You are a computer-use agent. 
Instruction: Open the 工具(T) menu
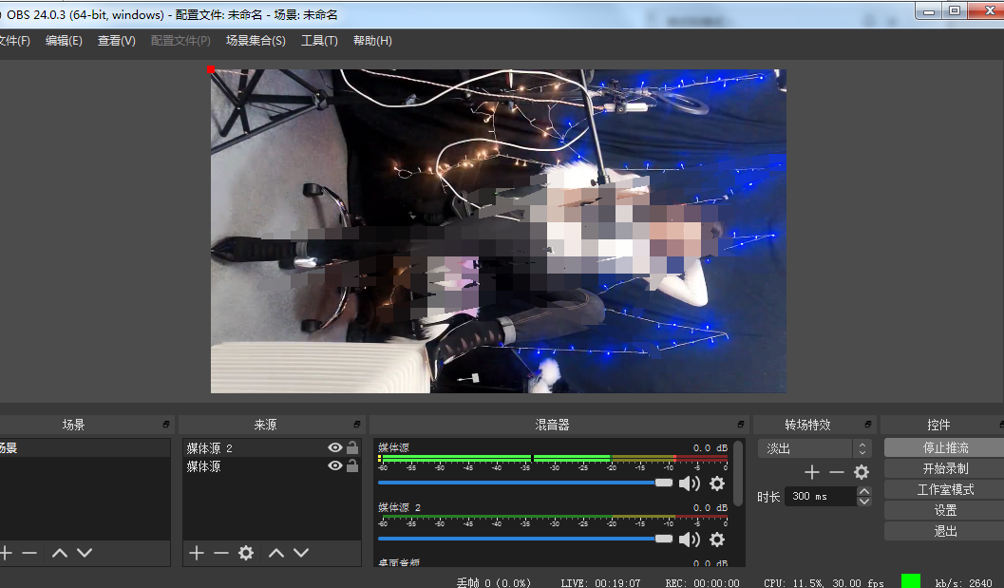click(x=319, y=40)
